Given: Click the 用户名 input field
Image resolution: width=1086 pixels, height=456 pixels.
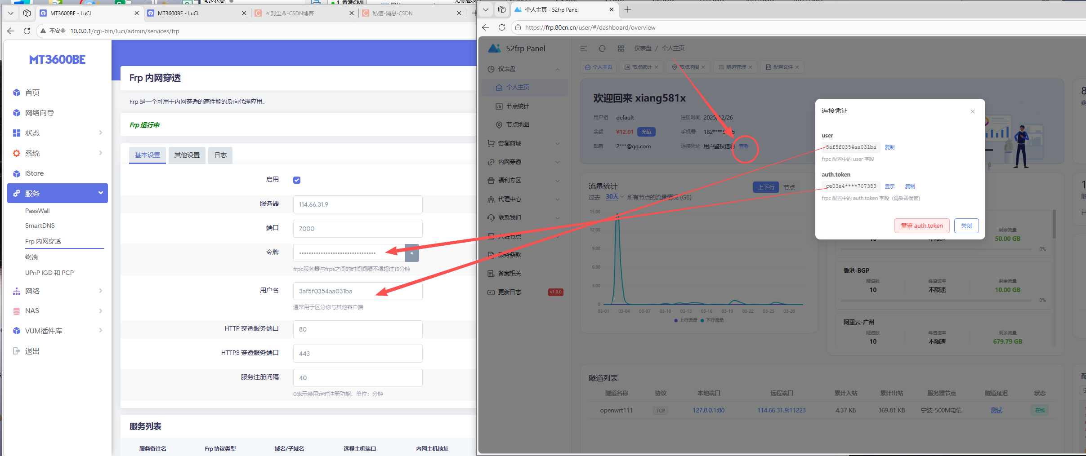Looking at the screenshot, I should [358, 291].
